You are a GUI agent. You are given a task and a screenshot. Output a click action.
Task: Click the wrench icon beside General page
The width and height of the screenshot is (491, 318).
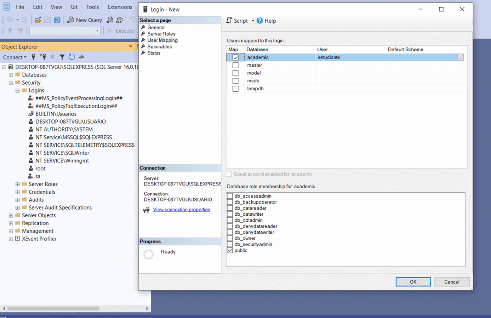click(143, 27)
